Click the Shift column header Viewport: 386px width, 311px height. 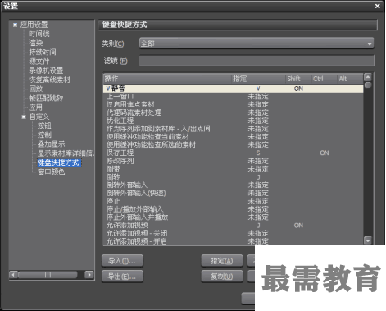click(x=298, y=79)
